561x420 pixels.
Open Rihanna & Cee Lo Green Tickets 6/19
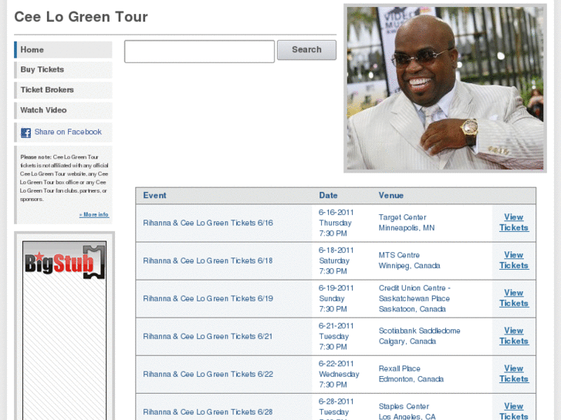click(208, 299)
